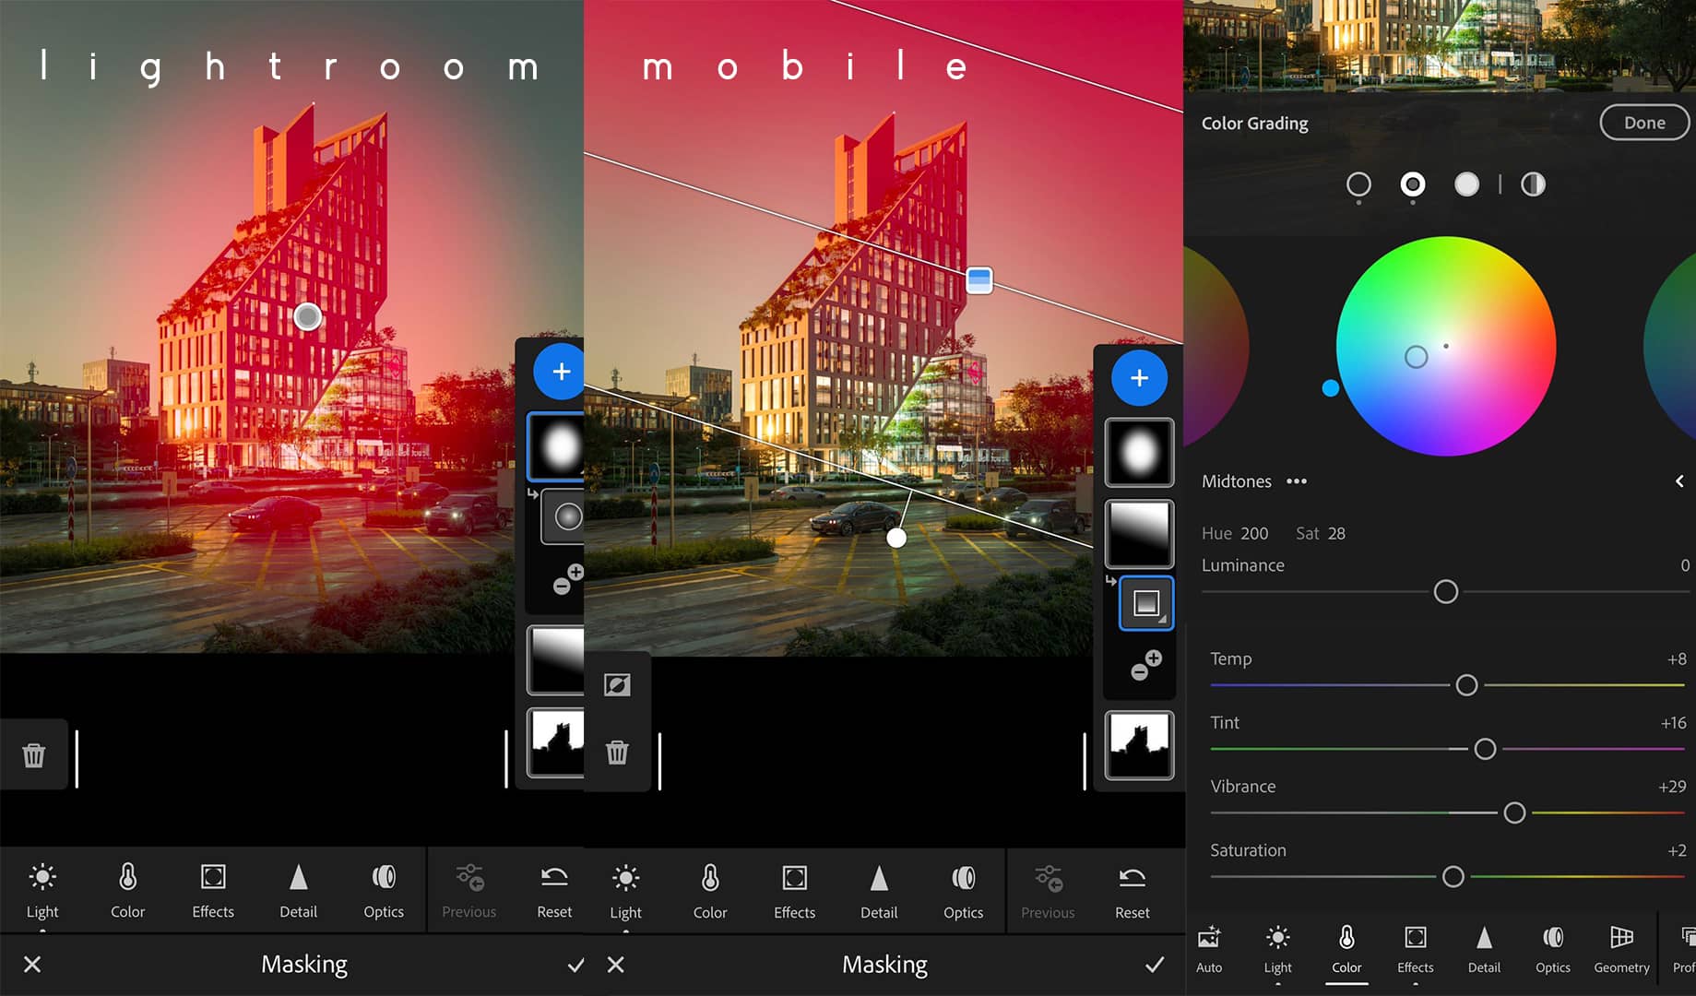1696x996 pixels.
Task: Collapse Midtones using the left chevron arrow
Action: 1678,481
